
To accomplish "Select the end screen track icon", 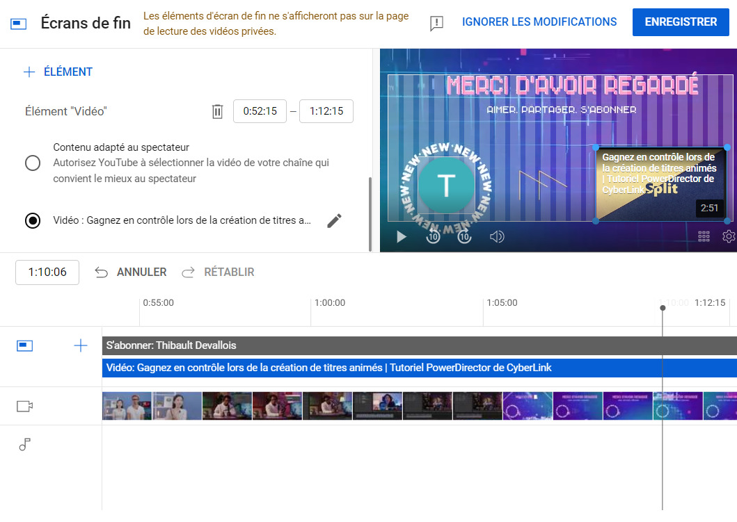I will [x=24, y=345].
